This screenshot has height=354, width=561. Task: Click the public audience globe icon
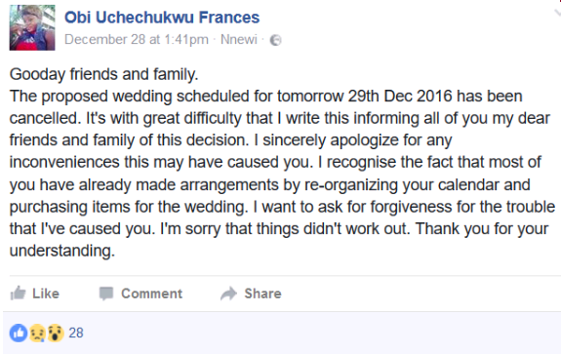click(275, 40)
